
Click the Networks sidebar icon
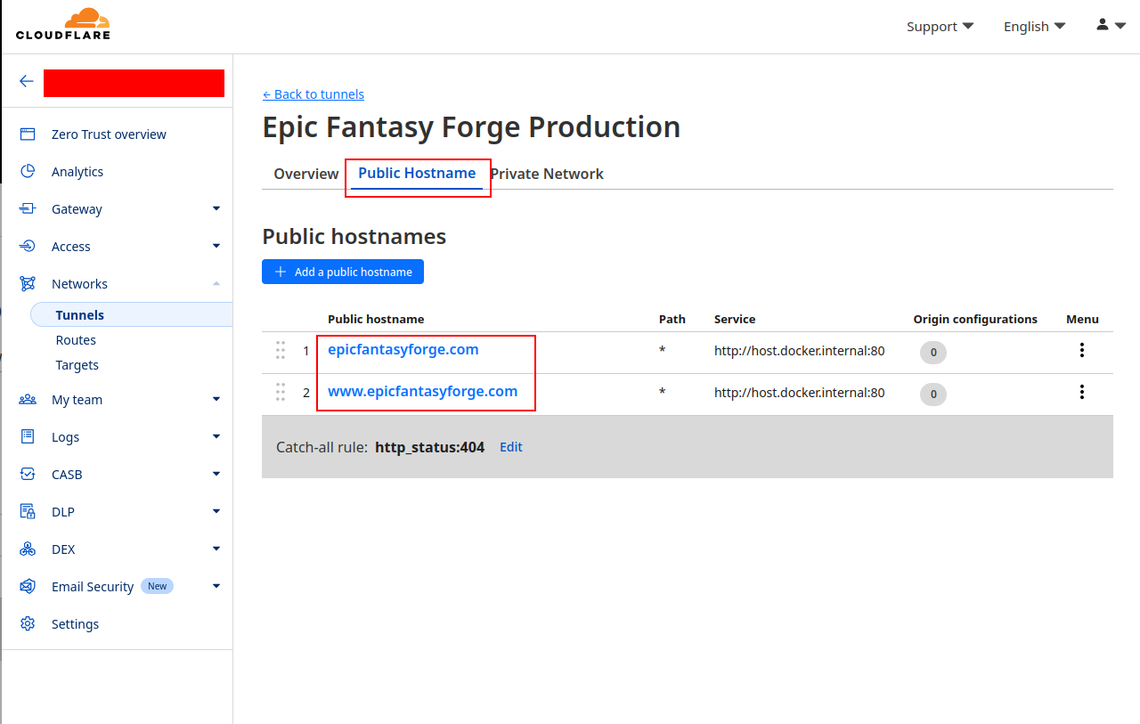28,284
